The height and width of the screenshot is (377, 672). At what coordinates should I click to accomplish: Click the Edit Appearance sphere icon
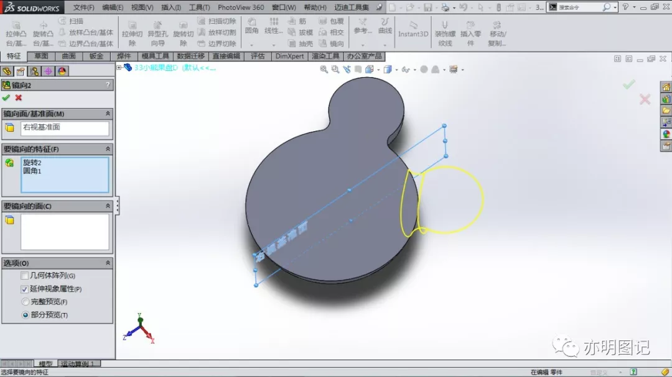click(424, 70)
